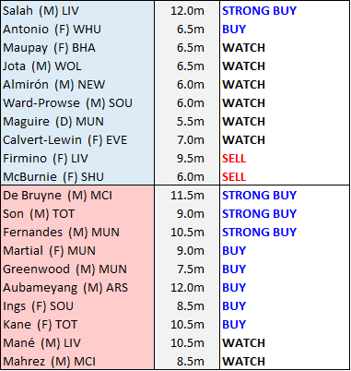Click the Calvert-Lewin (F) EVE cell
Image resolution: width=351 pixels, height=371 pixels.
77,140
